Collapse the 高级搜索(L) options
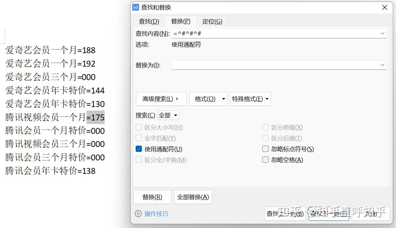 click(x=161, y=99)
